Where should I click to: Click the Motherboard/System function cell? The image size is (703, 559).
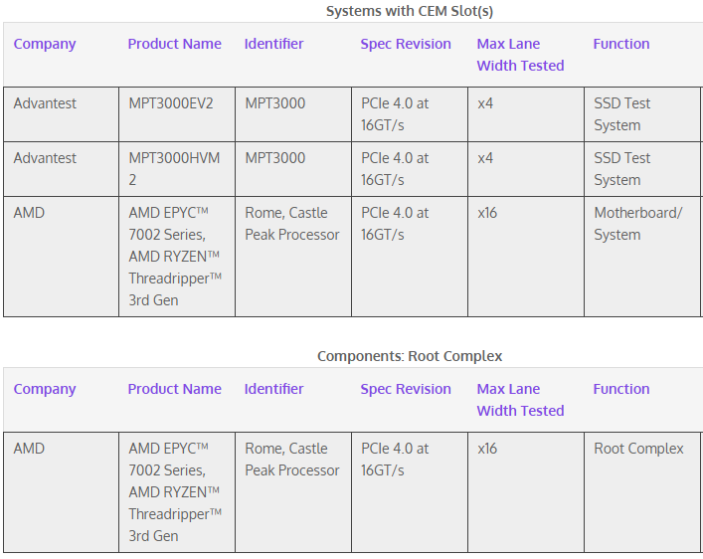click(x=637, y=224)
